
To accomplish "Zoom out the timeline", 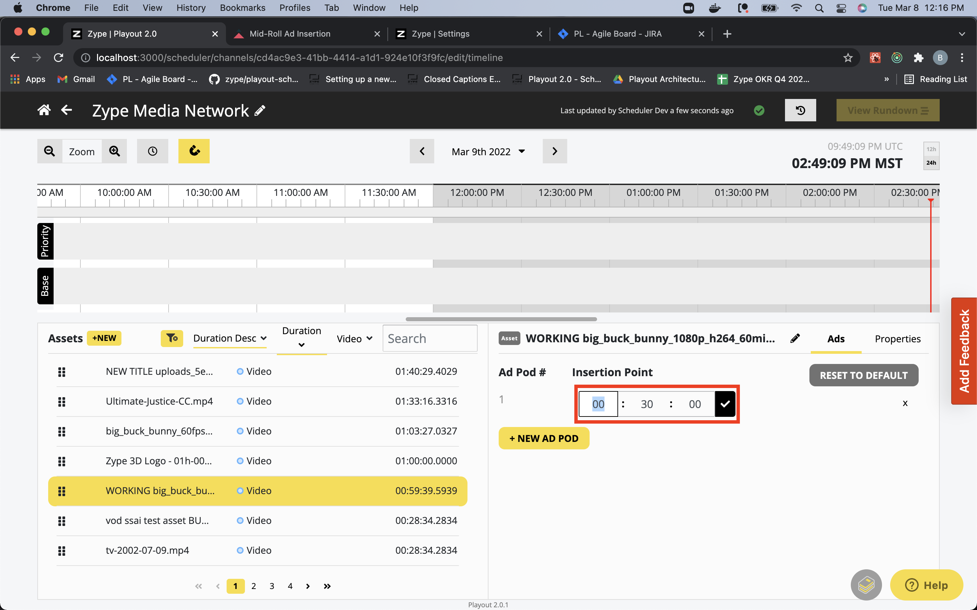I will tap(50, 151).
